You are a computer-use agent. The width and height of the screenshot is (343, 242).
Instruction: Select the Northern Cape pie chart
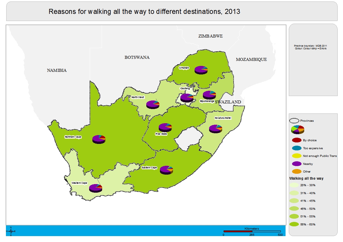[x=99, y=139]
